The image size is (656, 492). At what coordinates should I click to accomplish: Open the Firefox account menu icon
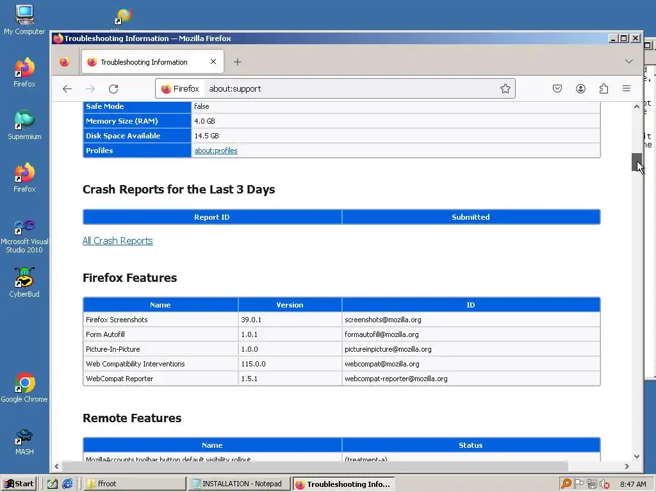(x=580, y=88)
